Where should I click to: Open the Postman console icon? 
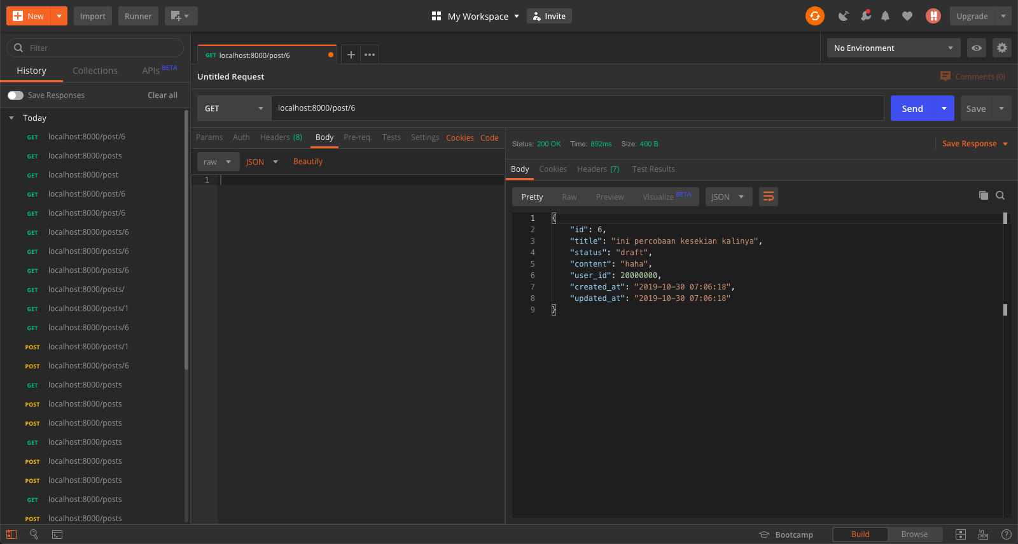pyautogui.click(x=57, y=534)
